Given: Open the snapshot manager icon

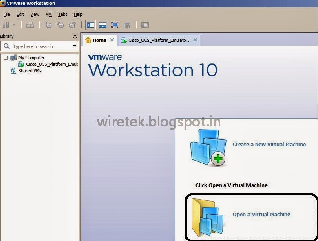Looking at the screenshot, I should tap(73, 25).
